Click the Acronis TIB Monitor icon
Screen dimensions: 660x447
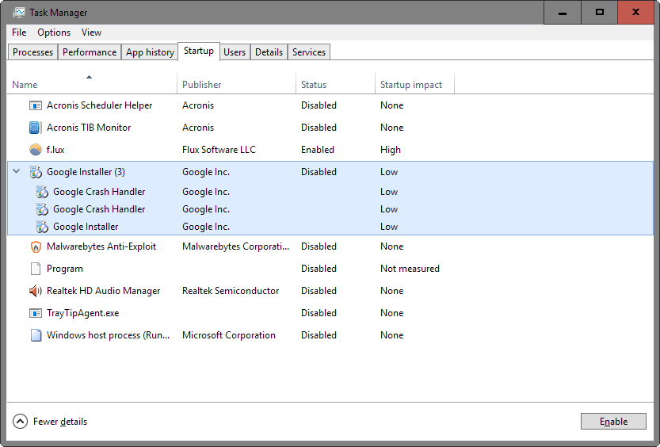[x=35, y=128]
